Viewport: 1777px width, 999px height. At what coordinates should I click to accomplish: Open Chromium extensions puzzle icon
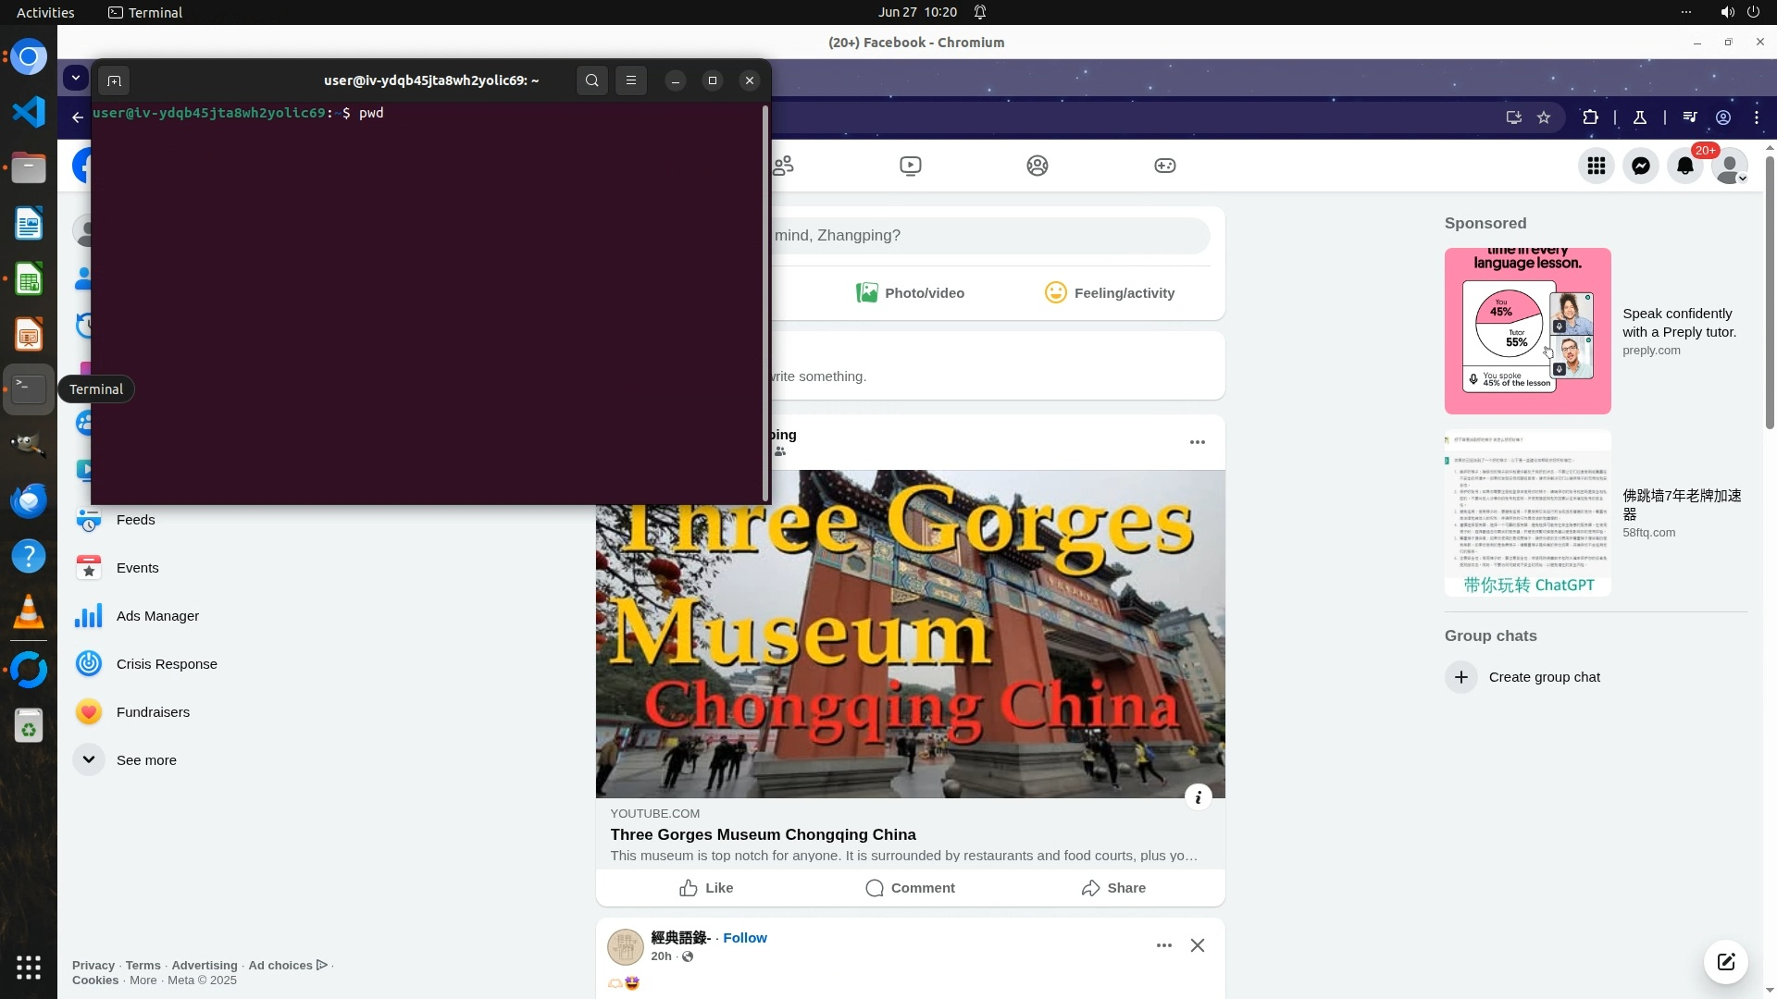[x=1590, y=117]
